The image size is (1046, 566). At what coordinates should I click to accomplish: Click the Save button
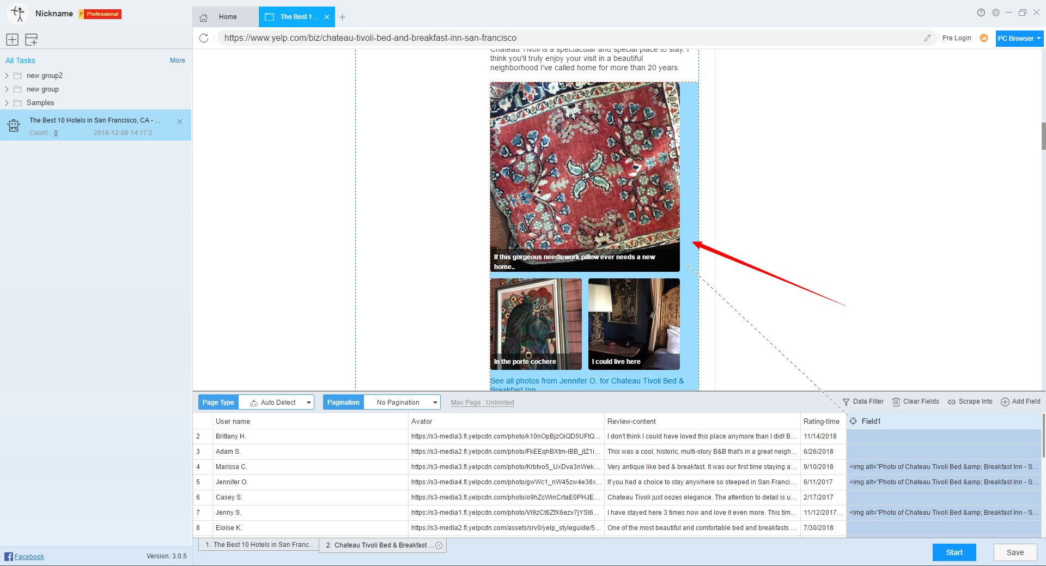point(1015,552)
